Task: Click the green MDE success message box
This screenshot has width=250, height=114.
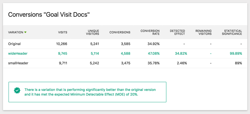Action: click(87, 92)
